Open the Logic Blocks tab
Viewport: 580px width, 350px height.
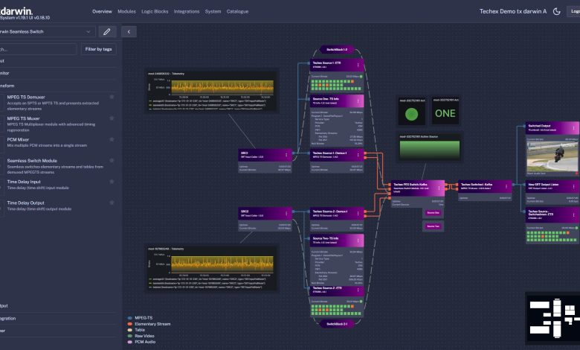155,12
